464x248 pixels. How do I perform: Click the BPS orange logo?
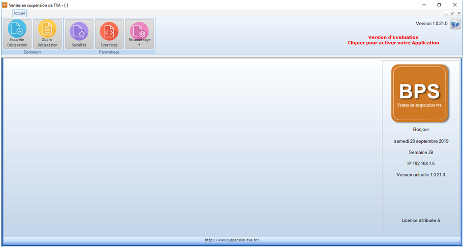pyautogui.click(x=420, y=93)
